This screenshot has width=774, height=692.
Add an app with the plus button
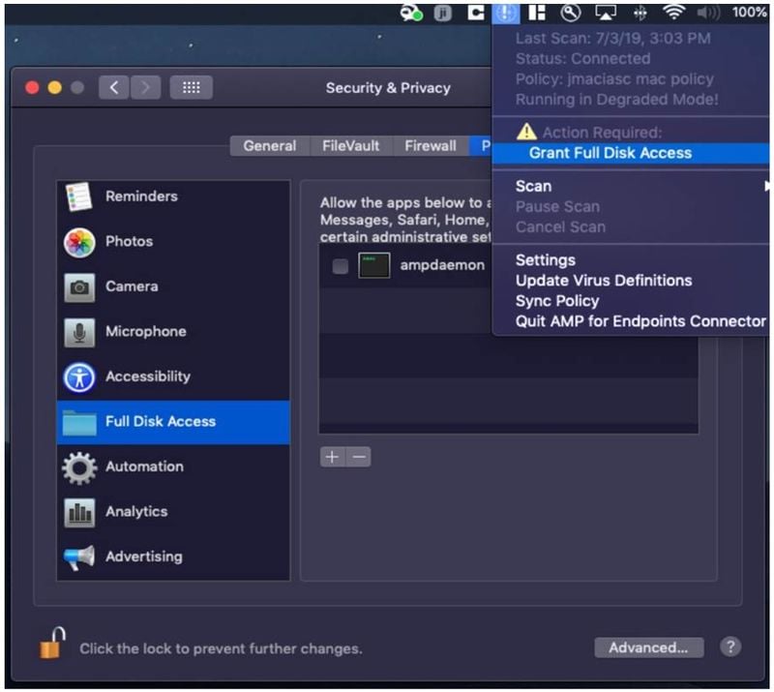[332, 457]
